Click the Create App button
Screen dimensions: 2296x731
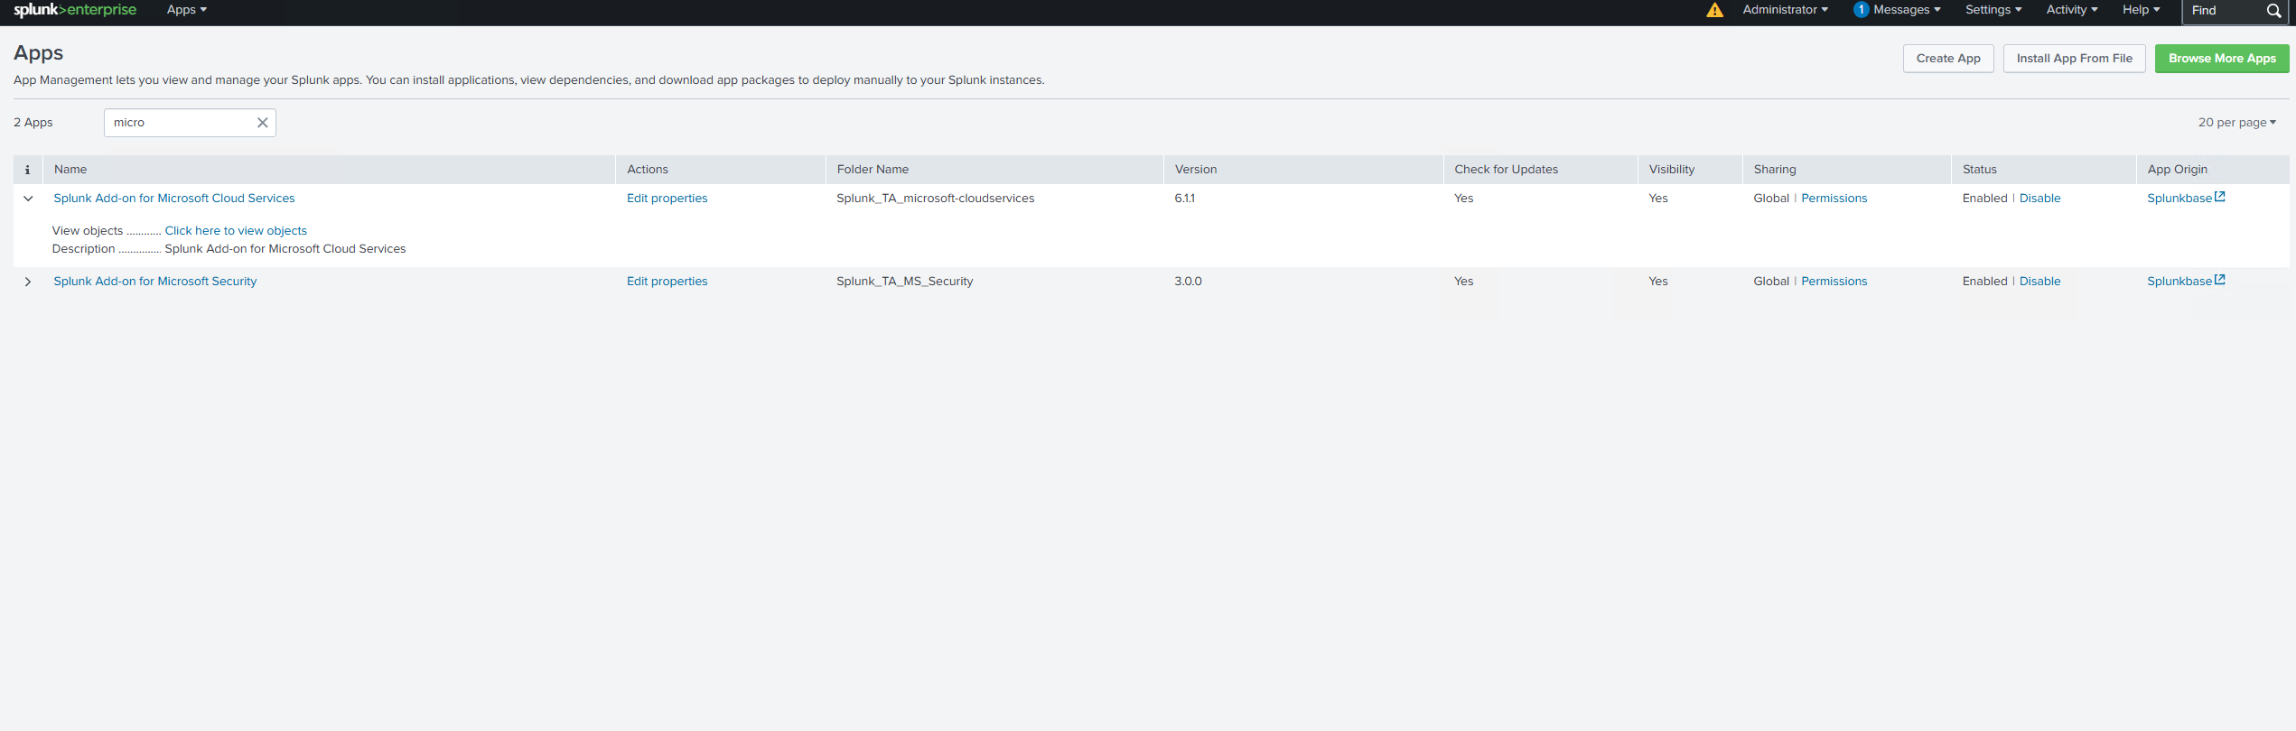[1948, 59]
